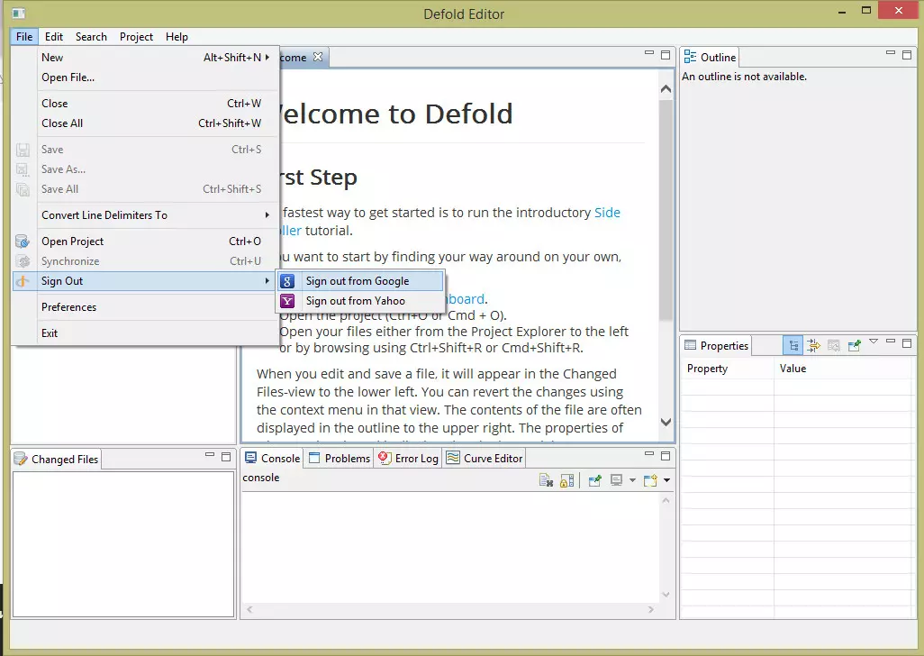This screenshot has width=924, height=656.
Task: Close the Welcome tab with its X icon
Action: click(317, 57)
